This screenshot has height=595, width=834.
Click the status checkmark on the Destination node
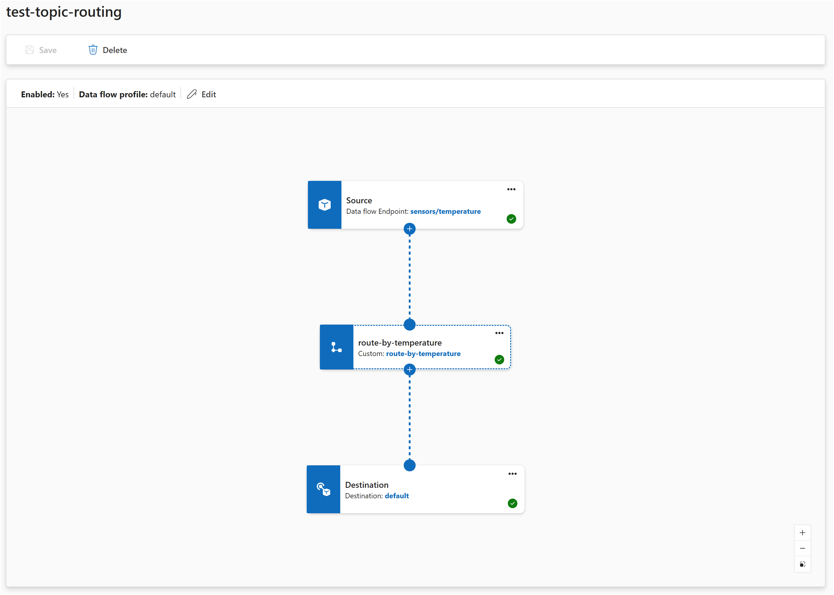tap(512, 503)
